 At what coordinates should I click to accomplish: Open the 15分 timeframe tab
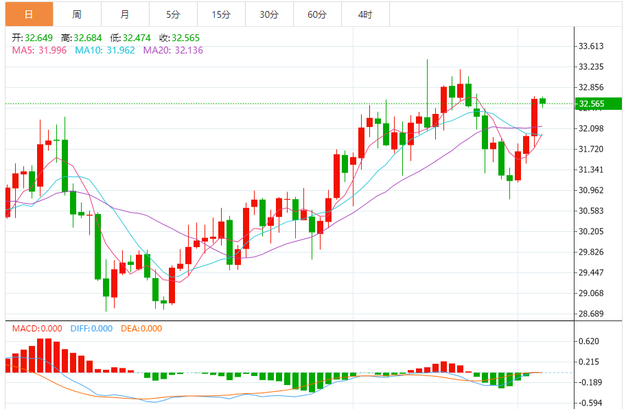221,14
